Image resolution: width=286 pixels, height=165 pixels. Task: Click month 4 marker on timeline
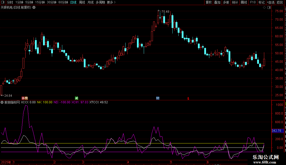128,162
